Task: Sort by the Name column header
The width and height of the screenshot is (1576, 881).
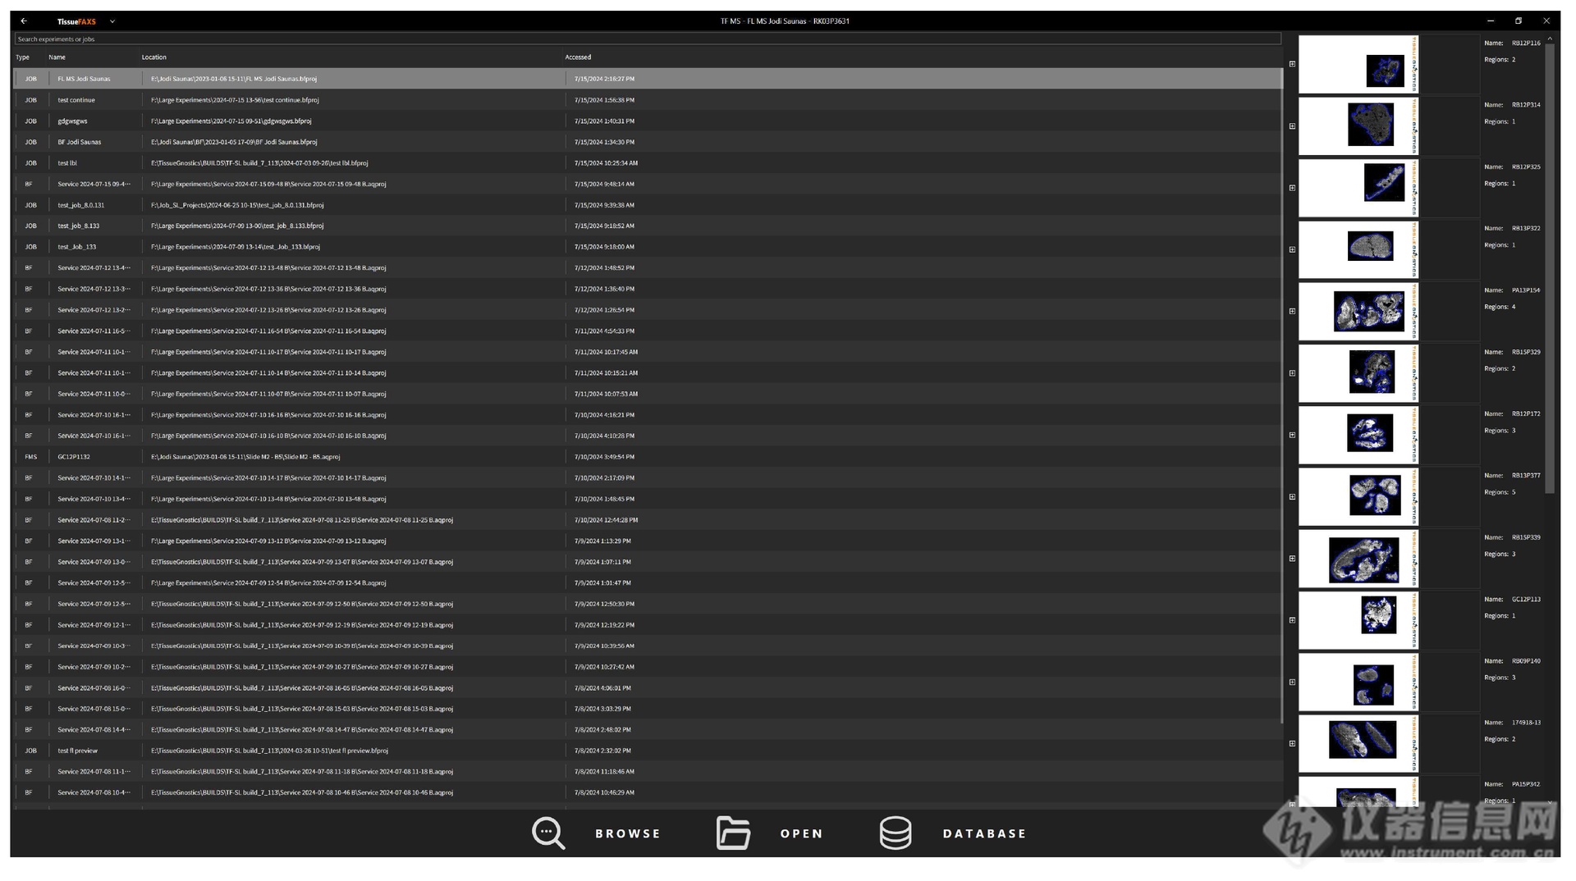Action: pyautogui.click(x=57, y=57)
